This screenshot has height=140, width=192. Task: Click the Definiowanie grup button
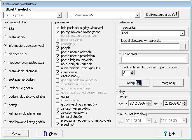(x=161, y=15)
